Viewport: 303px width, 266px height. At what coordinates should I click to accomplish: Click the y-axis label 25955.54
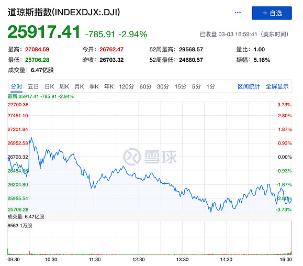pos(18,198)
